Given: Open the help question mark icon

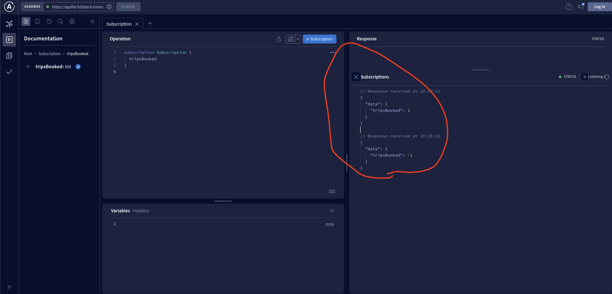Looking at the screenshot, I should (x=569, y=7).
